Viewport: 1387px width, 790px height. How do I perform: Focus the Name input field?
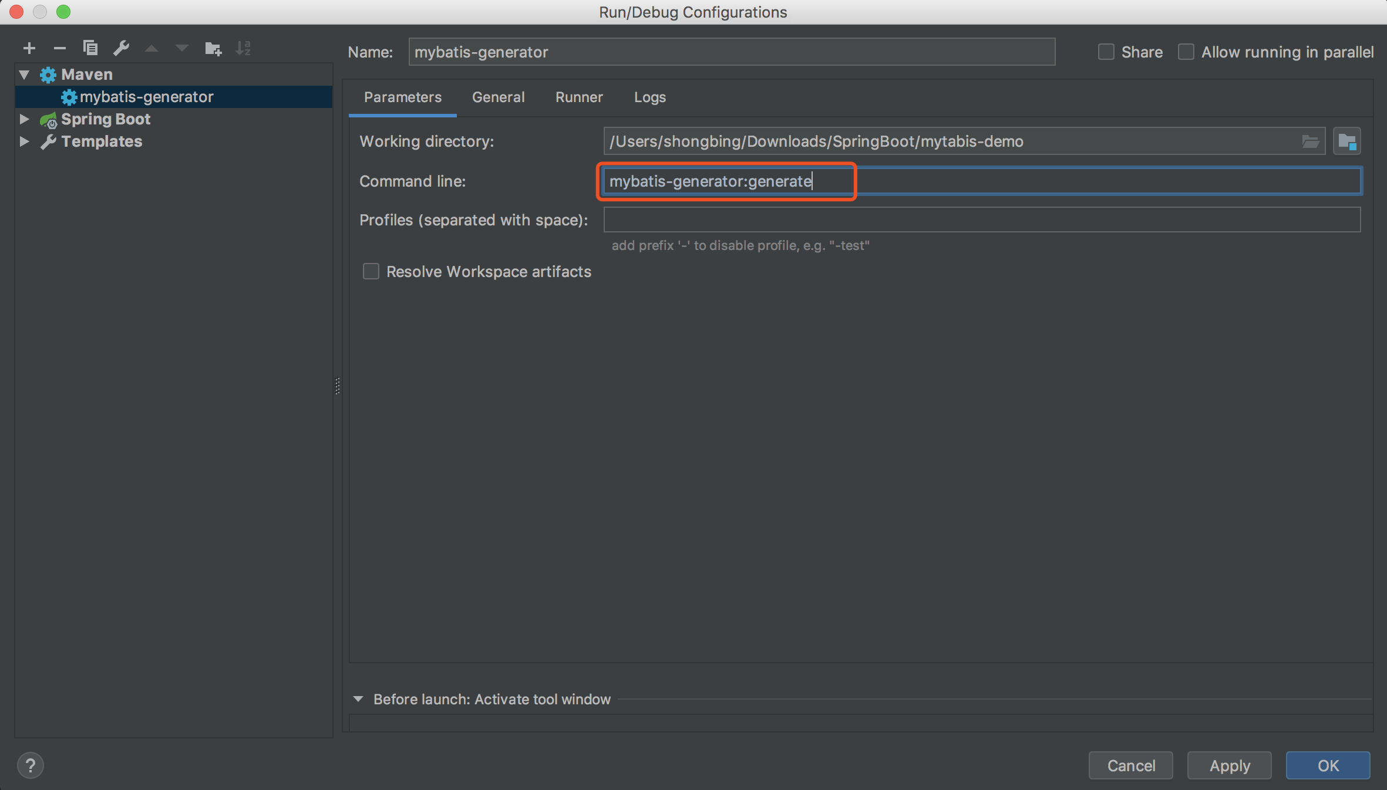[732, 52]
